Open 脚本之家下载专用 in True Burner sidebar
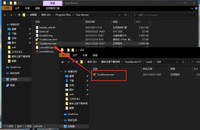 21,57
